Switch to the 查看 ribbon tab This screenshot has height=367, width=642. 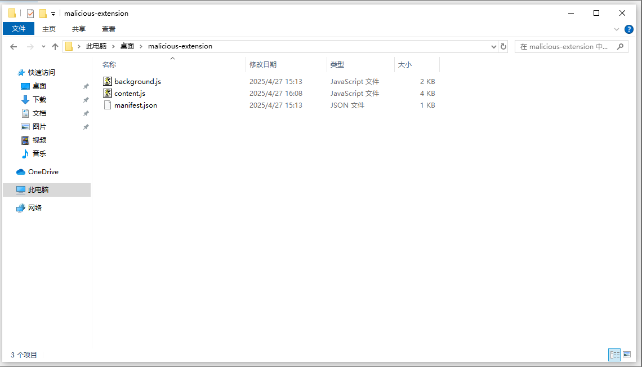pyautogui.click(x=109, y=29)
